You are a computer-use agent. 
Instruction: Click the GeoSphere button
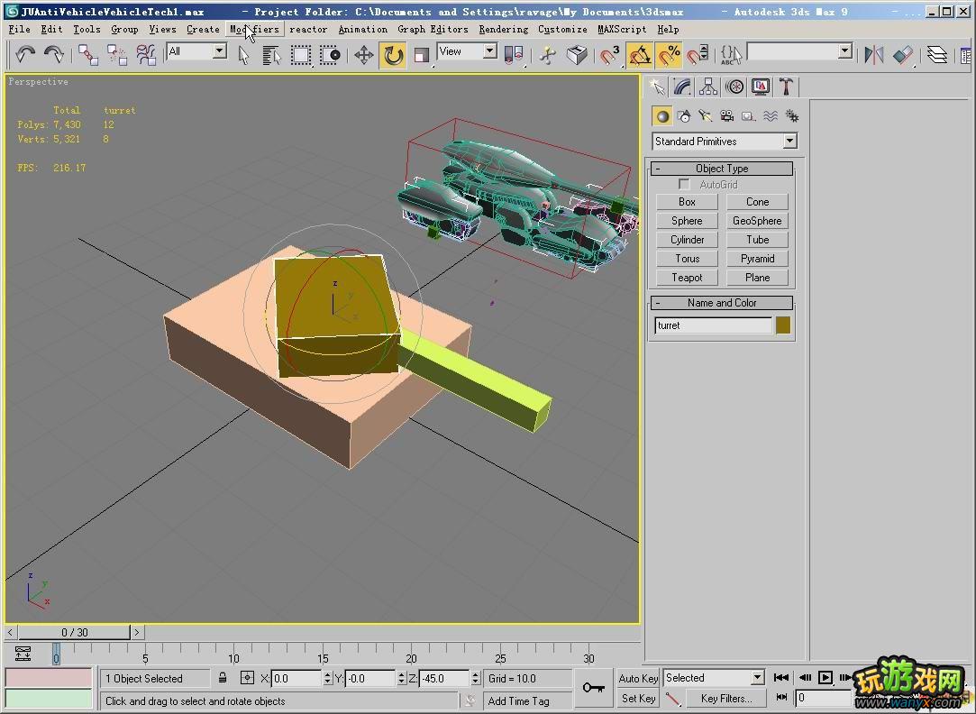pyautogui.click(x=757, y=221)
